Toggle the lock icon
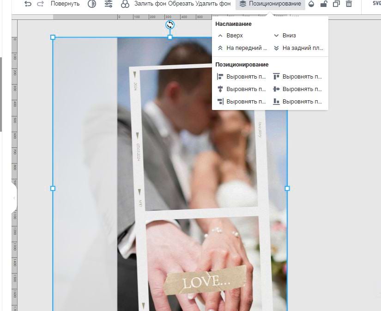381x311 pixels. coord(324,4)
